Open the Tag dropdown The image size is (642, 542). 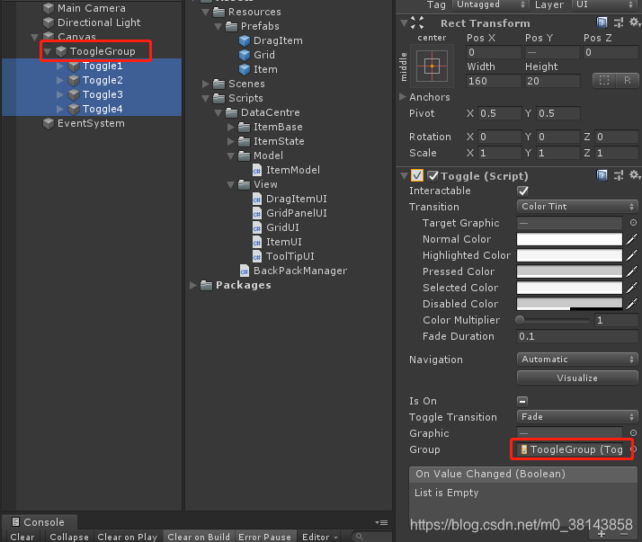[x=490, y=4]
